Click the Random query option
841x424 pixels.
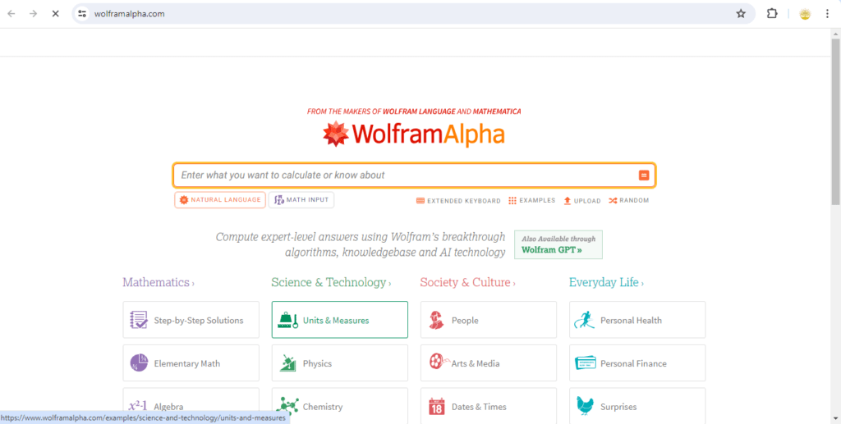pos(628,201)
